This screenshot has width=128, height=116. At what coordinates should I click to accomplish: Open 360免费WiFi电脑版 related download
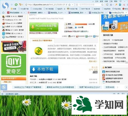(52, 79)
